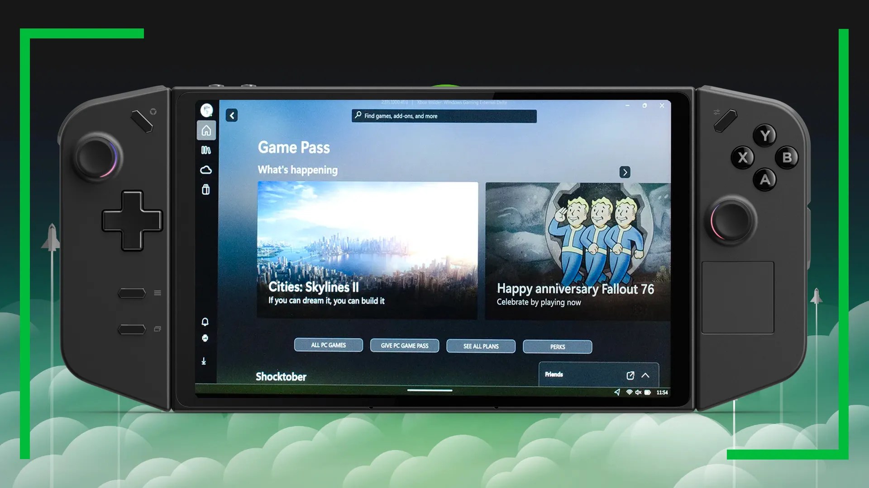
Task: Click the SEE ALL PLANS button
Action: pyautogui.click(x=481, y=346)
